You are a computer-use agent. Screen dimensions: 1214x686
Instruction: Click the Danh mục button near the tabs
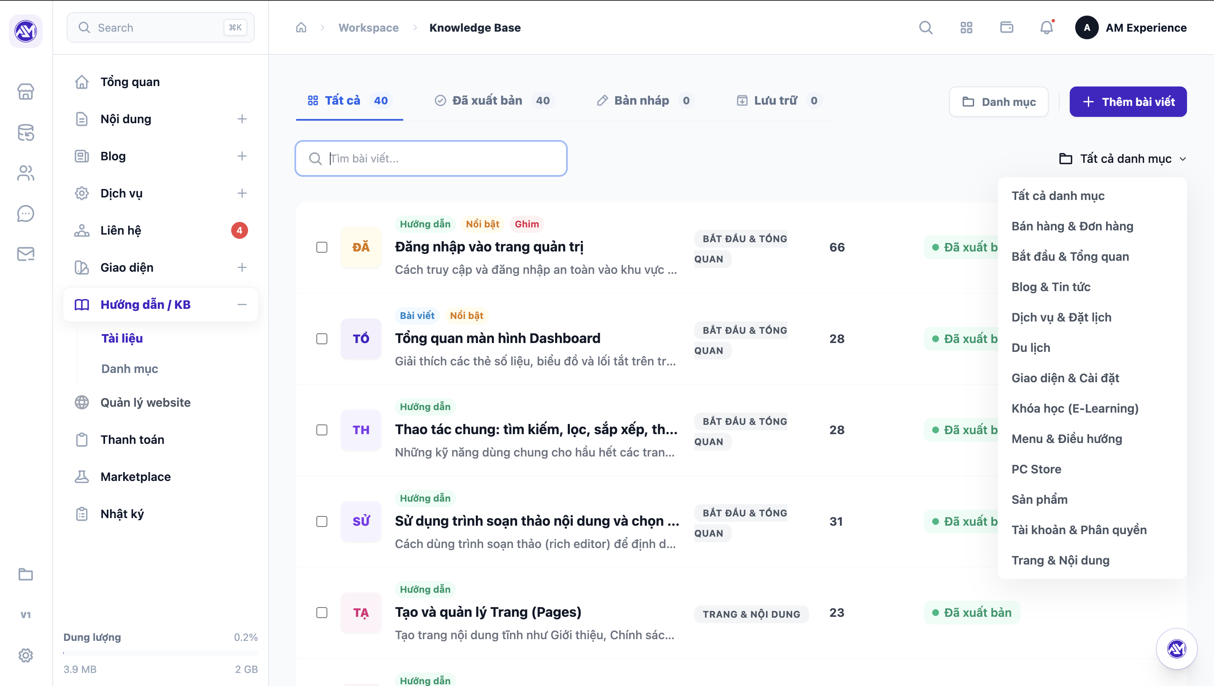tap(998, 102)
